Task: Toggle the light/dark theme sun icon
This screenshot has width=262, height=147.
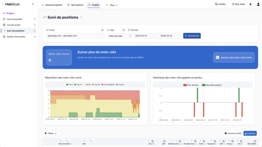Action: point(250,4)
